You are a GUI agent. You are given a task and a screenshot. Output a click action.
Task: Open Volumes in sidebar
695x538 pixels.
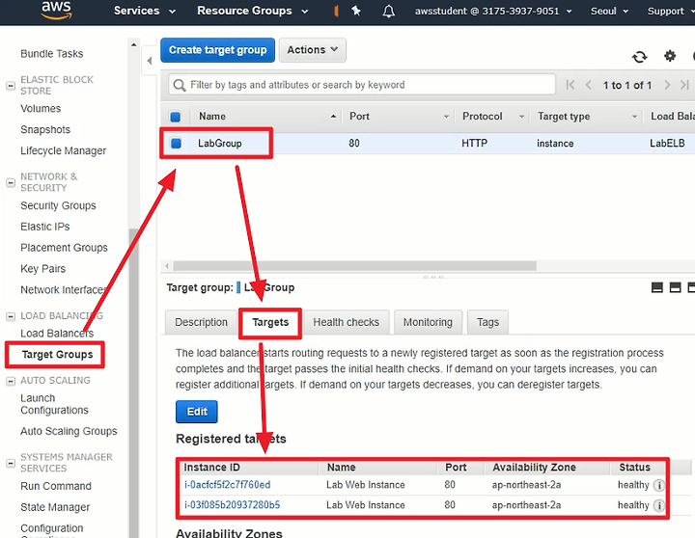(x=41, y=109)
